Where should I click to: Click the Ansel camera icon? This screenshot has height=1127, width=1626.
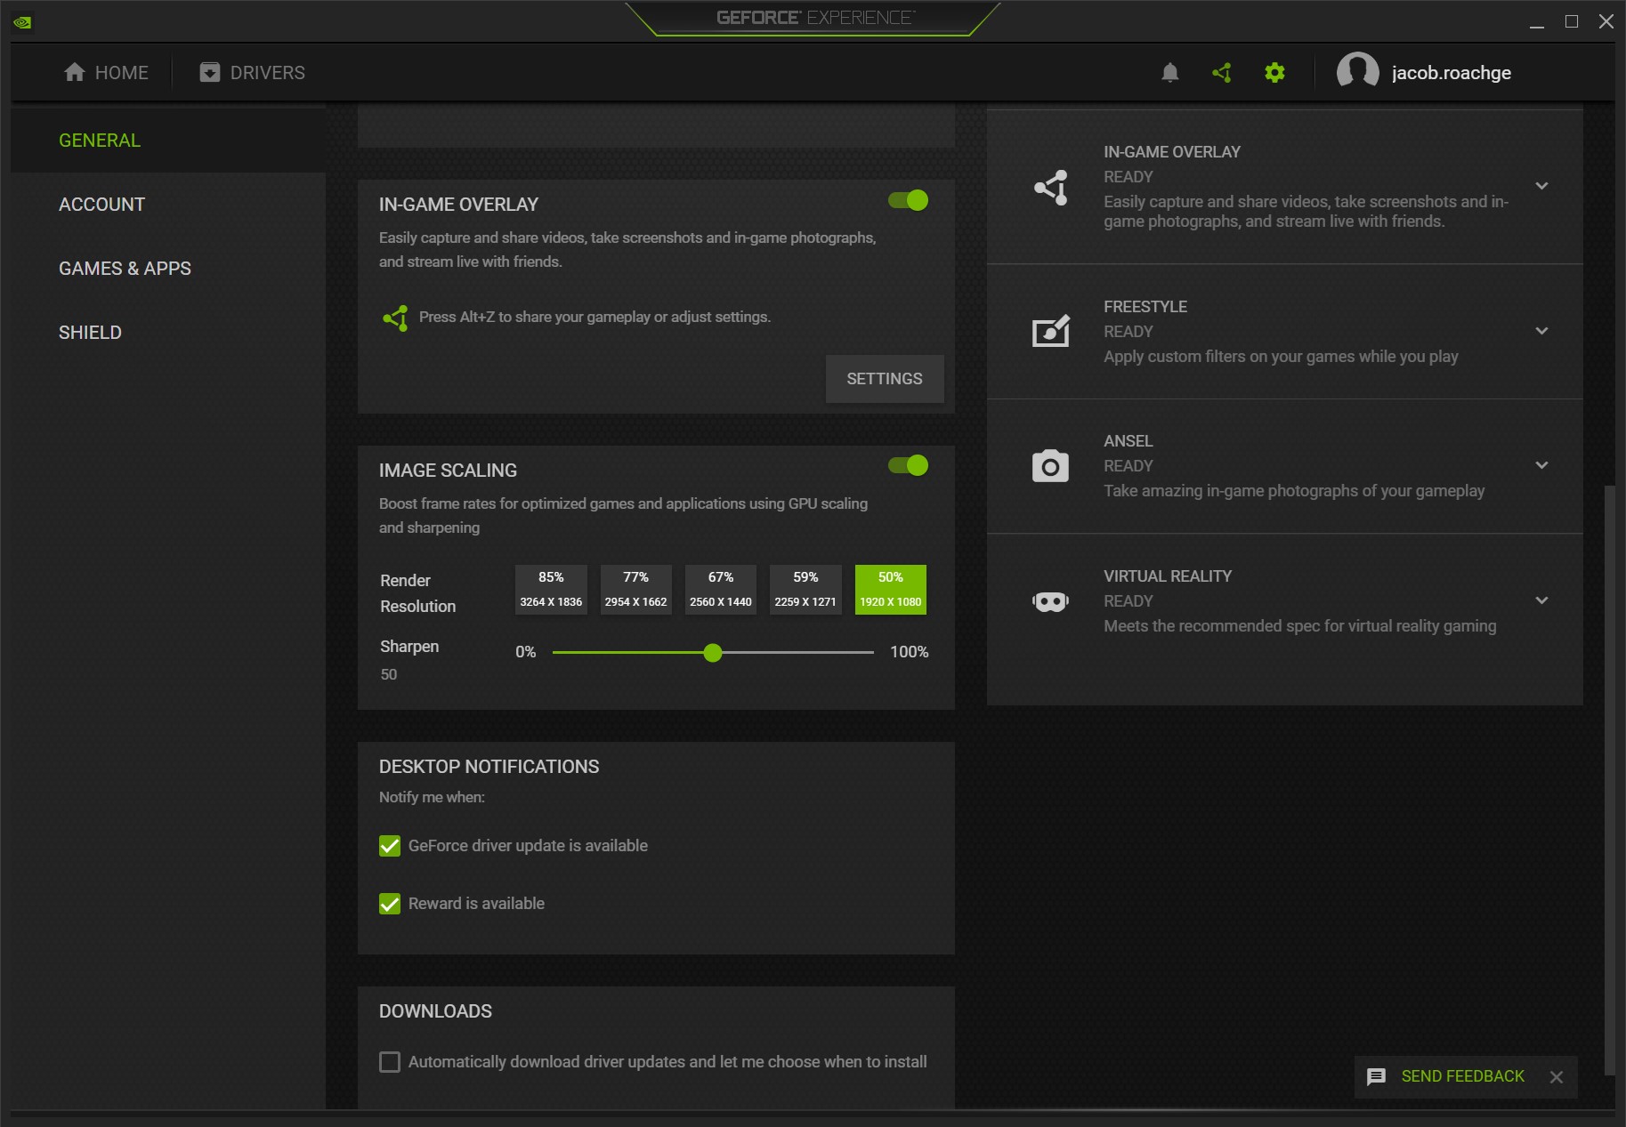[x=1050, y=466]
